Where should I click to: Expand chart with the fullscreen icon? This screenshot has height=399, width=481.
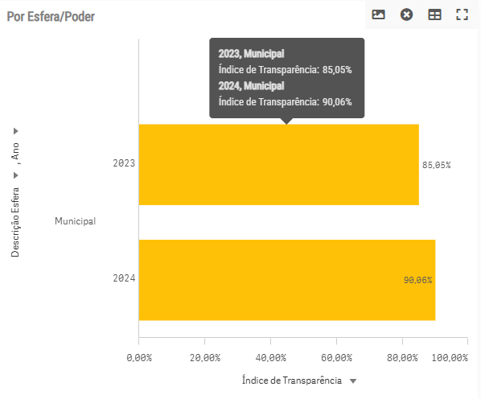click(x=462, y=14)
